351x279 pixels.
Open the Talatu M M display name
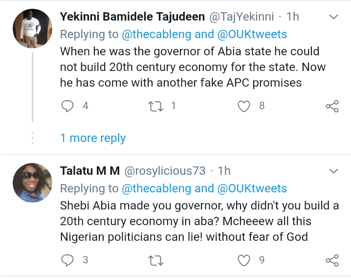point(90,171)
